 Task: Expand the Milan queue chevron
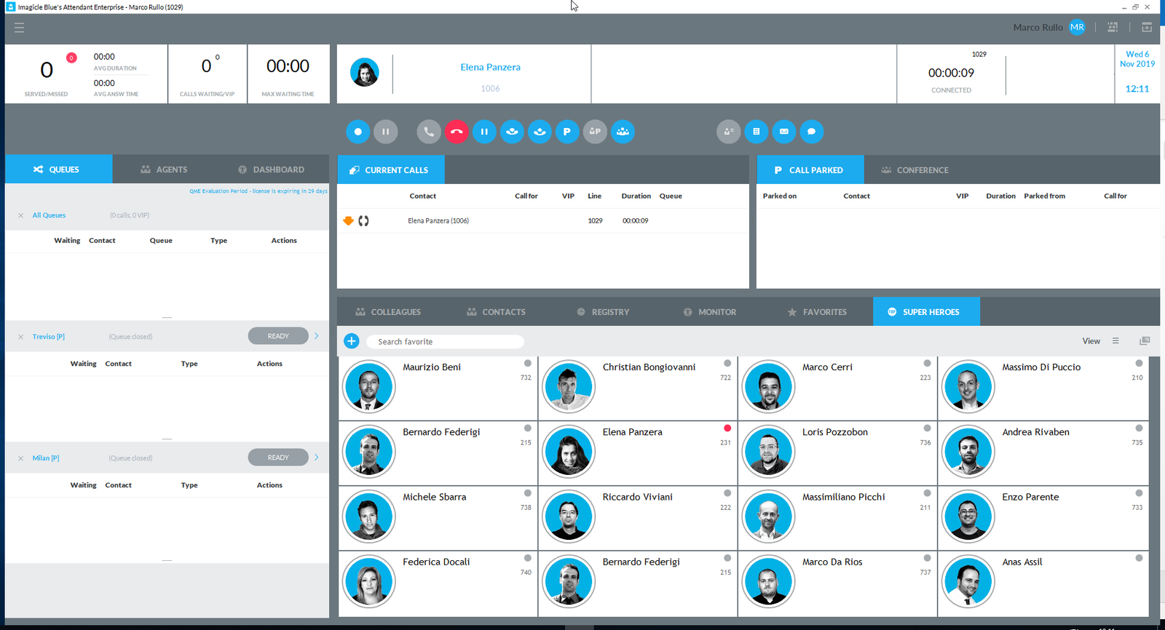317,458
